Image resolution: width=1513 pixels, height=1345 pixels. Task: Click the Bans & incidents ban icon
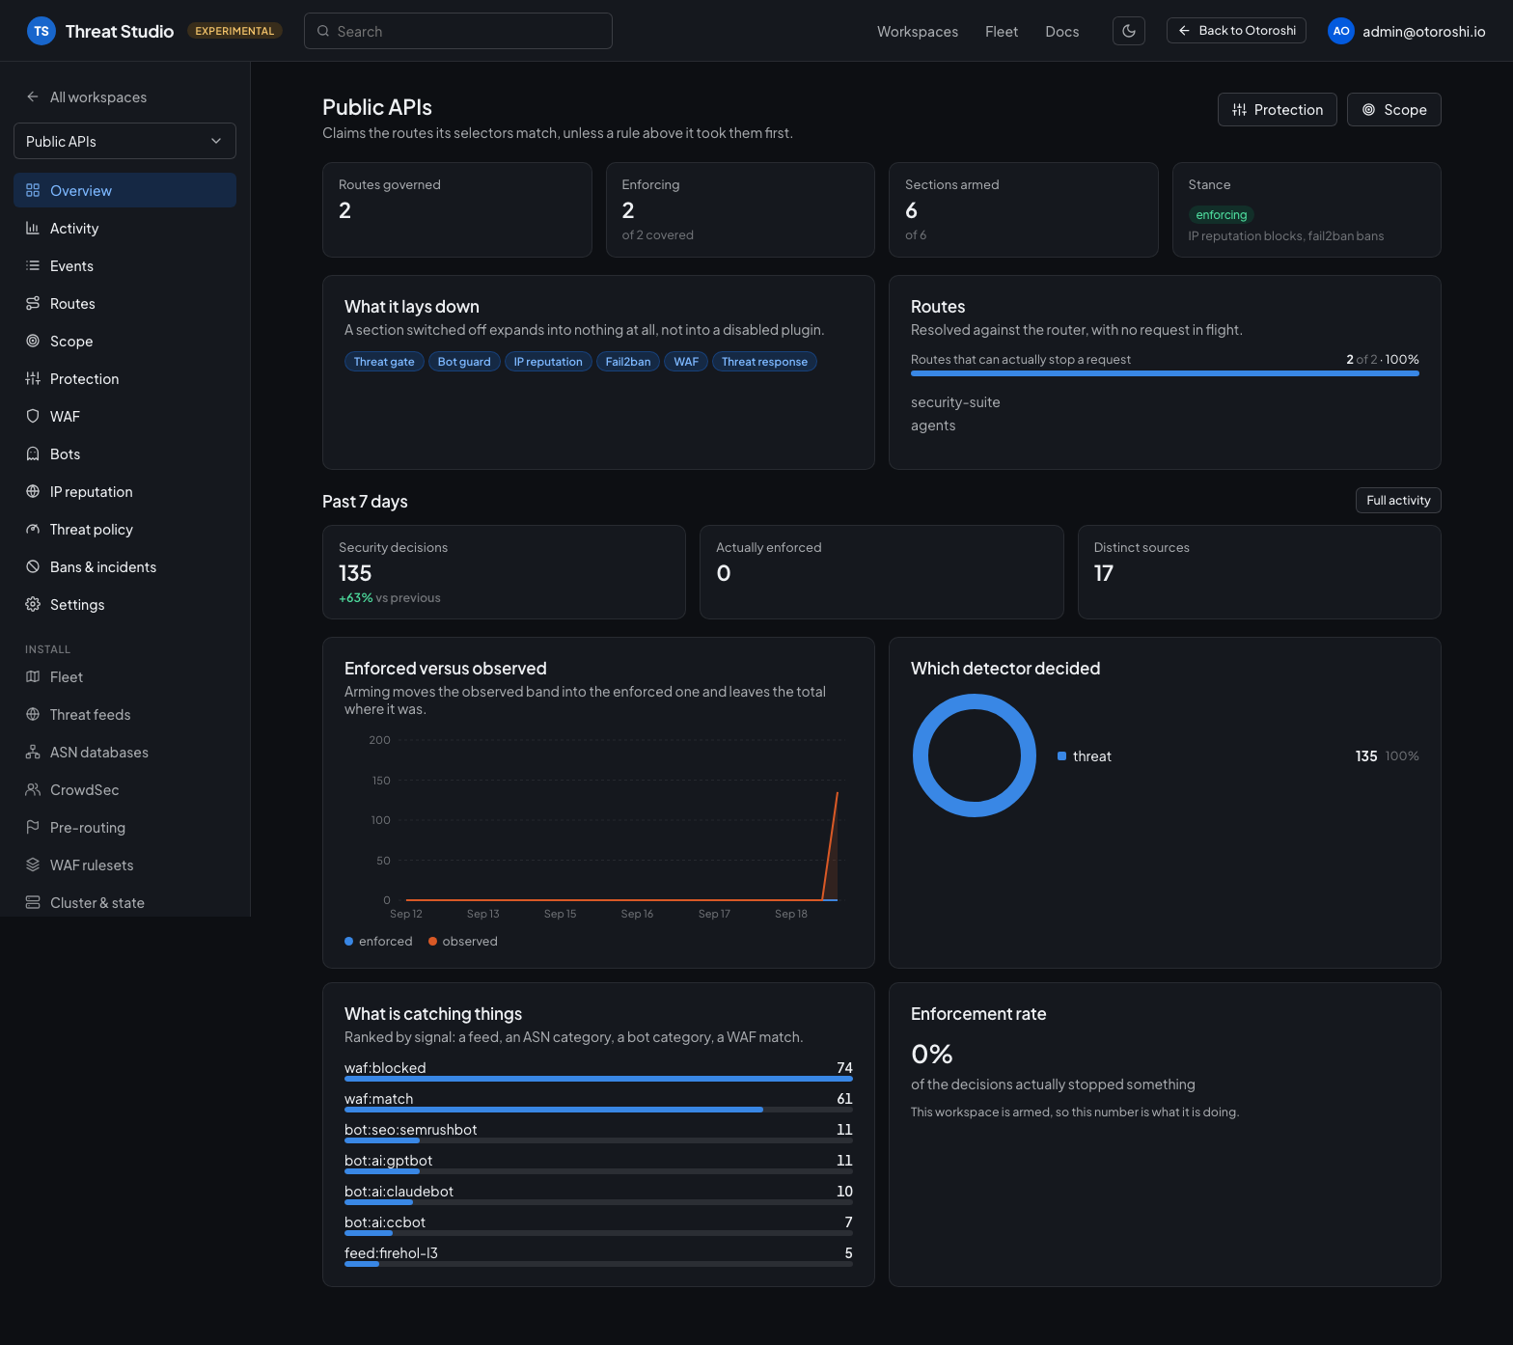point(33,566)
